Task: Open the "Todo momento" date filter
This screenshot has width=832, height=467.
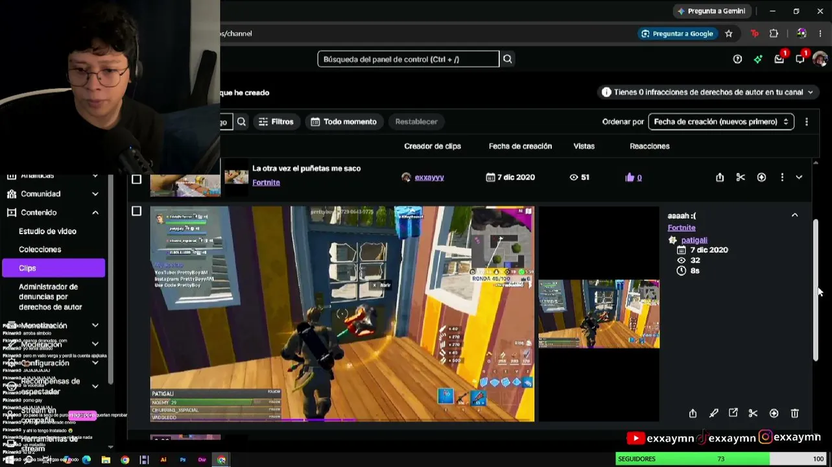Action: (x=344, y=121)
